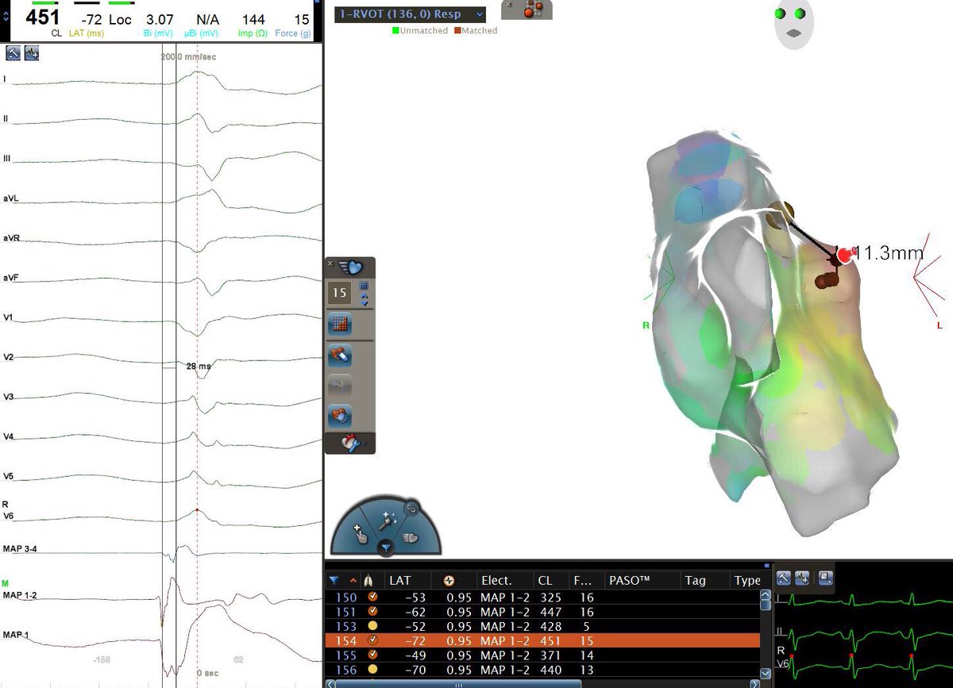Click the head orientation icon
953x688 pixels.
click(x=794, y=25)
